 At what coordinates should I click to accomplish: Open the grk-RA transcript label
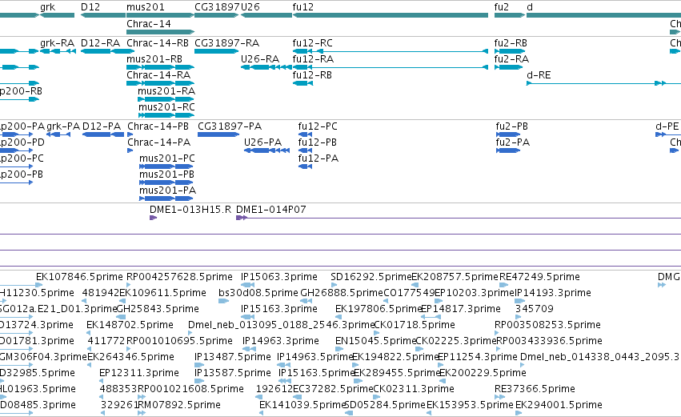pyautogui.click(x=58, y=43)
